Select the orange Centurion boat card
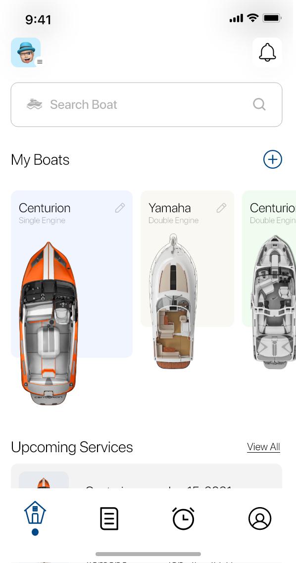The image size is (296, 563). coord(72,274)
